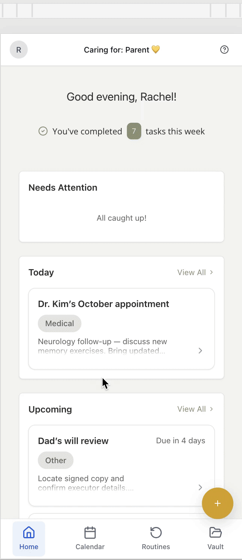Open the Calendar tab via its icon
The image size is (242, 560).
[90, 533]
